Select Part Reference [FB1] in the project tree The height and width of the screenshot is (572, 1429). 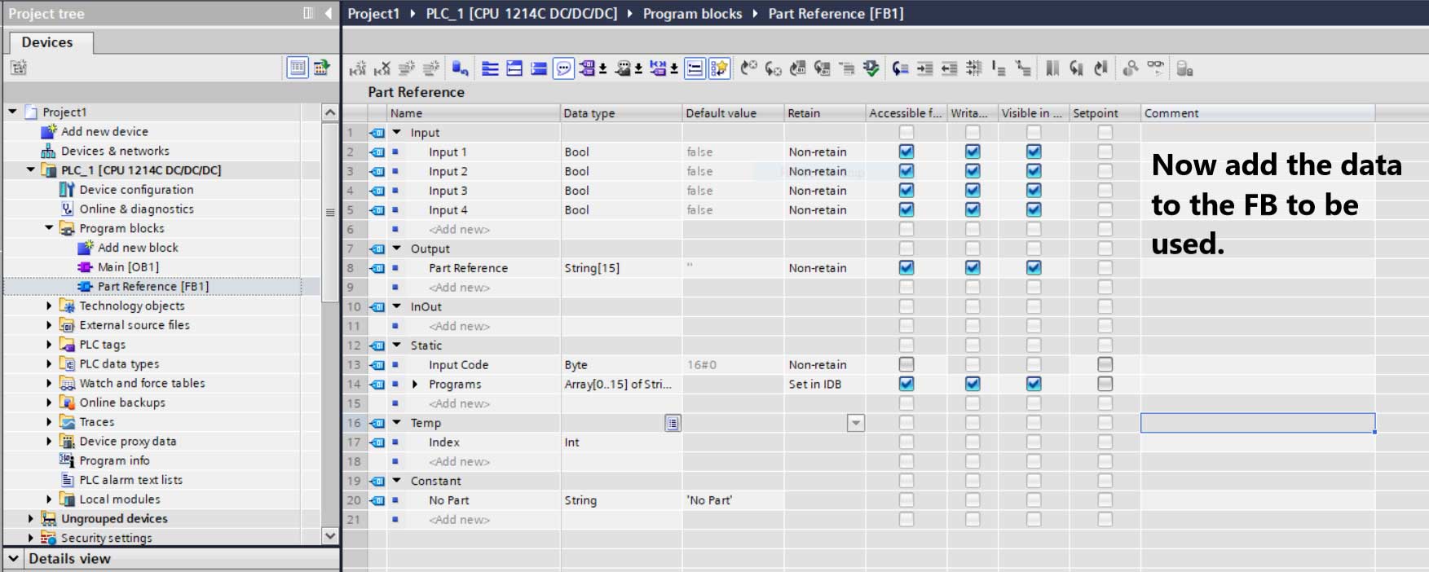click(x=153, y=287)
